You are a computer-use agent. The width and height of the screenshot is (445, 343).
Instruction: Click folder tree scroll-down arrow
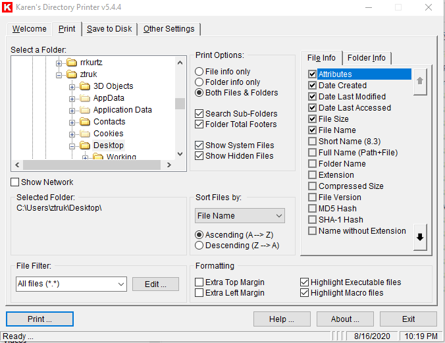point(180,154)
